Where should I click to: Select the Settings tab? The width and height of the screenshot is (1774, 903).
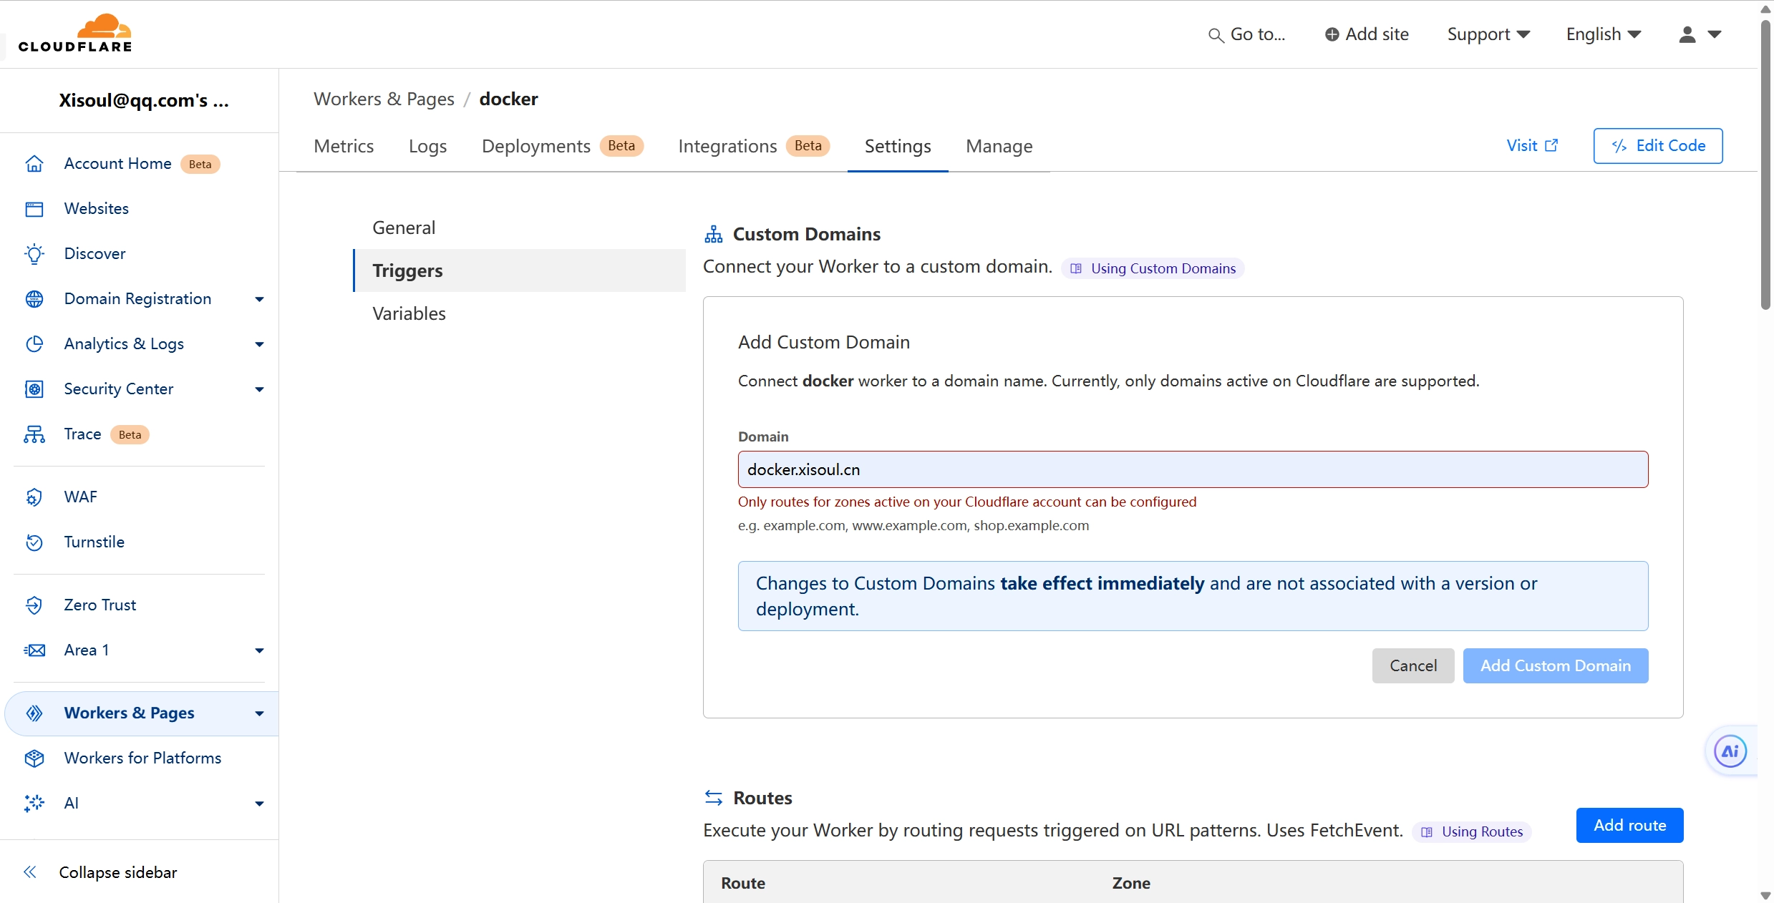pyautogui.click(x=898, y=146)
